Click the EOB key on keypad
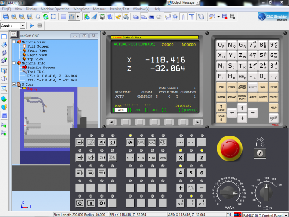Image resolution: width=289 pixels, height=217 pixels. [242, 76]
